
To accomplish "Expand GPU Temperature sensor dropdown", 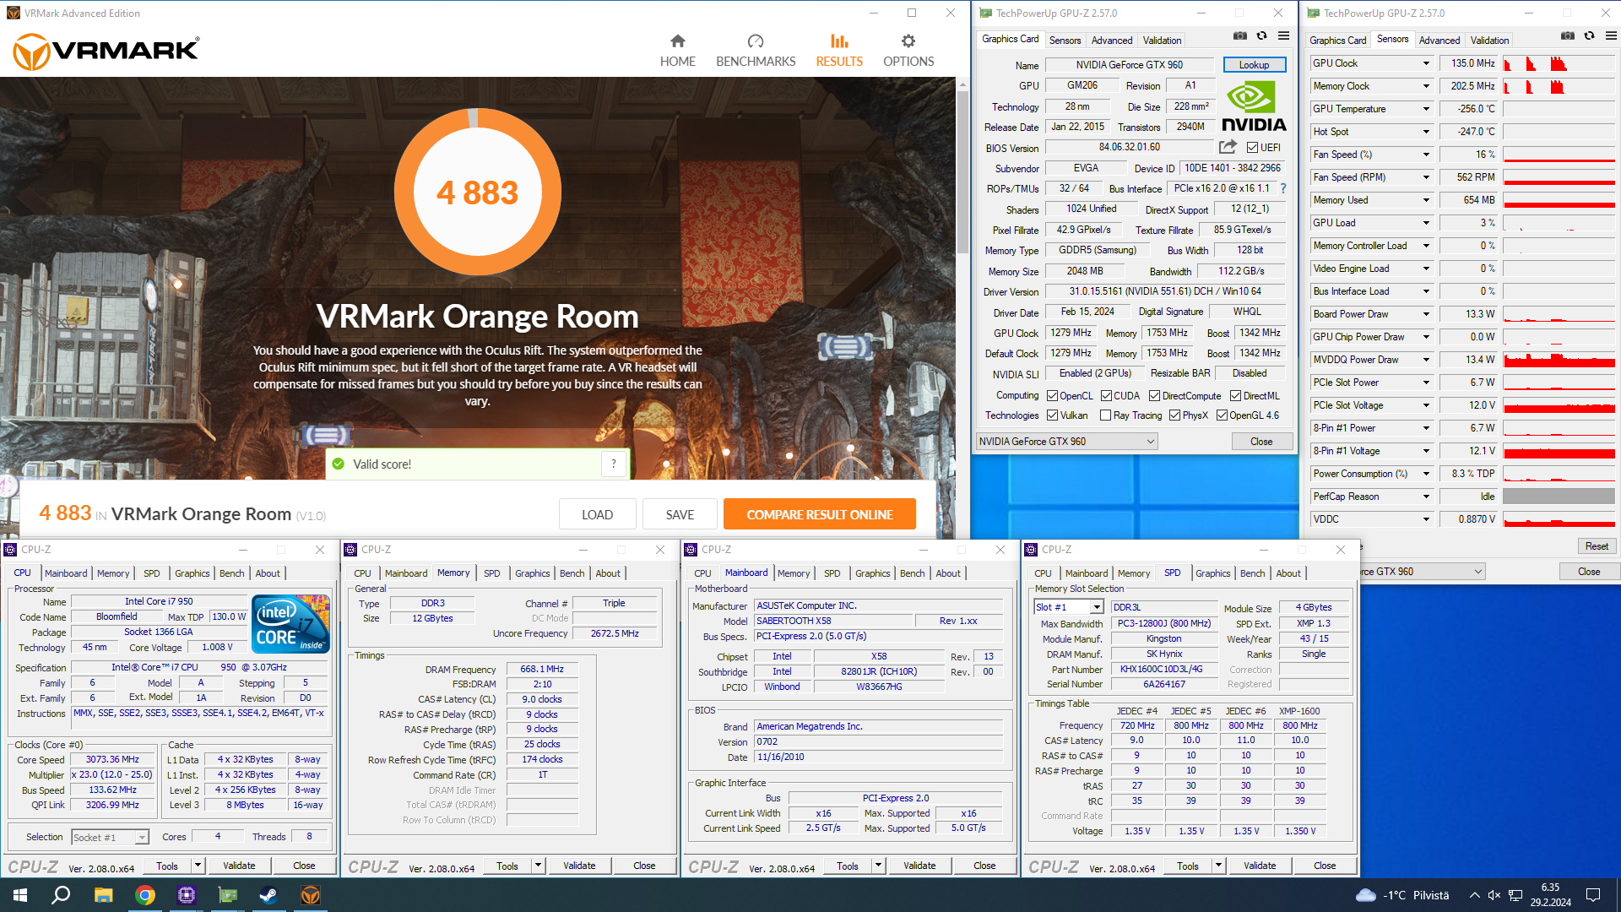I will [1426, 109].
